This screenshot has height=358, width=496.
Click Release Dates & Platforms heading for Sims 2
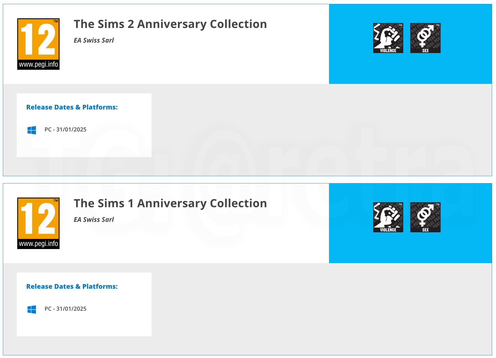click(72, 107)
